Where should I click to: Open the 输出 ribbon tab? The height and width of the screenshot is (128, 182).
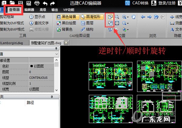[x=55, y=10]
